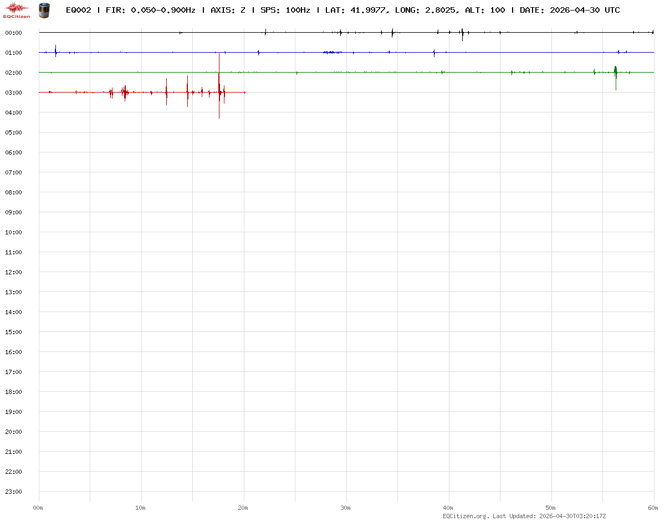This screenshot has height=521, width=665.
Task: Click the black spike near 41 minutes on 00:00 trace
Action: [462, 34]
